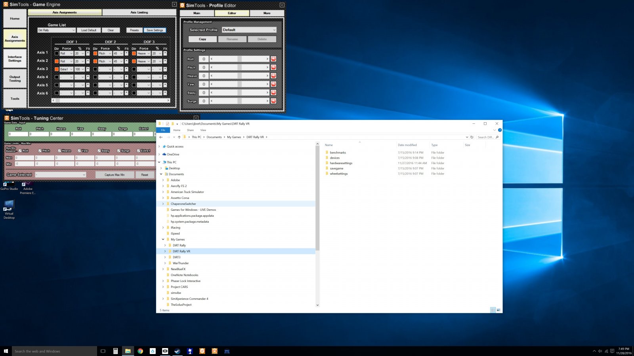This screenshot has width=634, height=356.
Task: Toggle Axis 2 DOF 2 Dir checkbox
Action: click(x=95, y=61)
